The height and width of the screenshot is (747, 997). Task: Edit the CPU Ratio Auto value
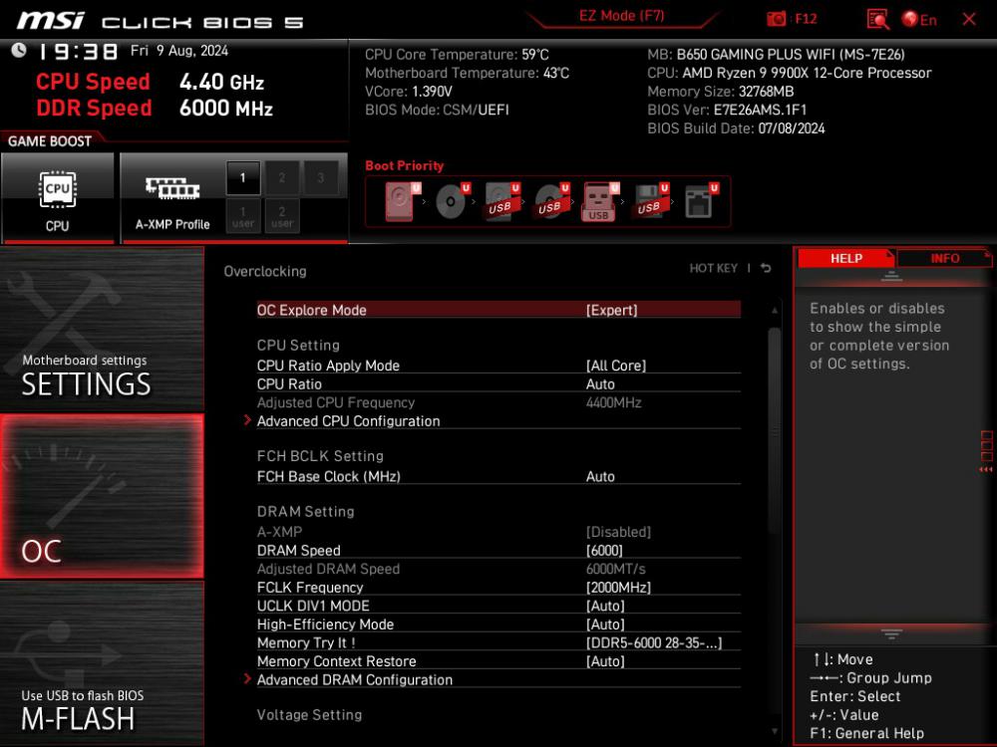pyautogui.click(x=498, y=384)
